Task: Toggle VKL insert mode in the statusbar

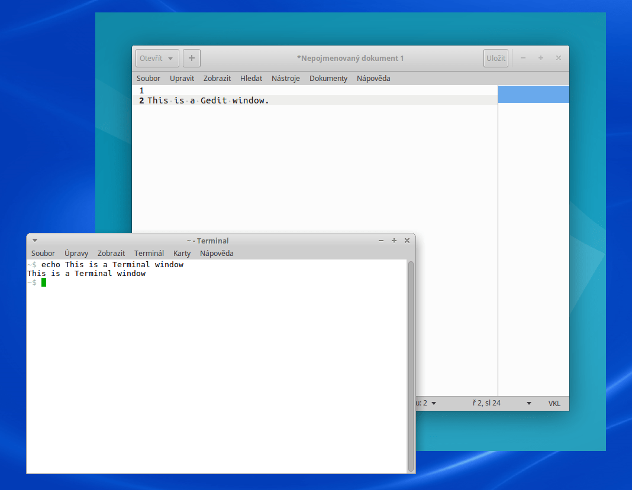Action: [554, 403]
